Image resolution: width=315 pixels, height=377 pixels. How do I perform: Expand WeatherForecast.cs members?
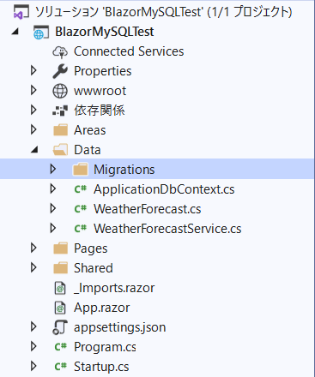coord(53,208)
